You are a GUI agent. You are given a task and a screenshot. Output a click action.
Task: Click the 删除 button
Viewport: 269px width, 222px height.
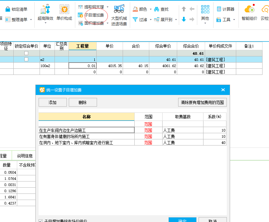pos(83,102)
